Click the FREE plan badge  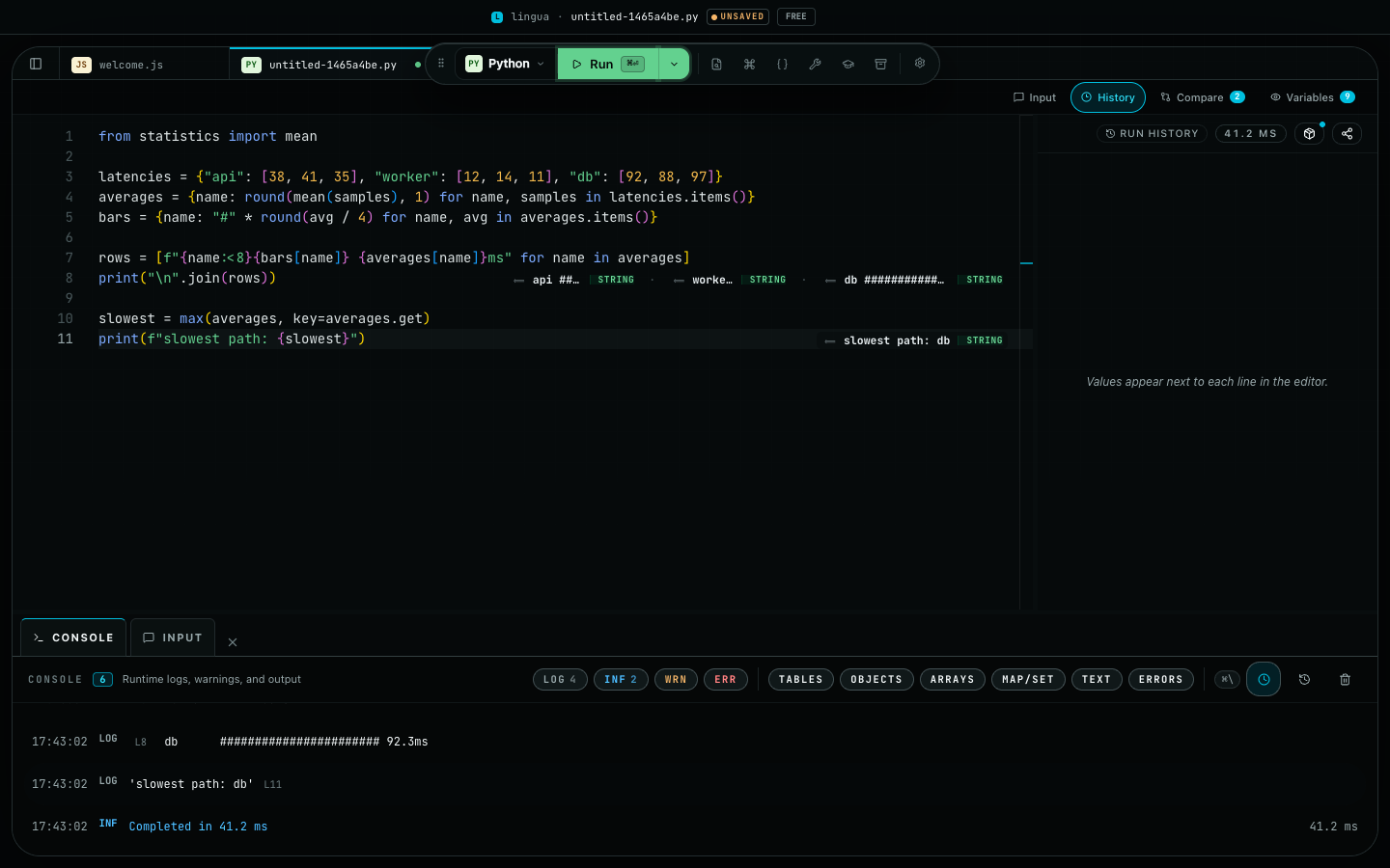(796, 16)
